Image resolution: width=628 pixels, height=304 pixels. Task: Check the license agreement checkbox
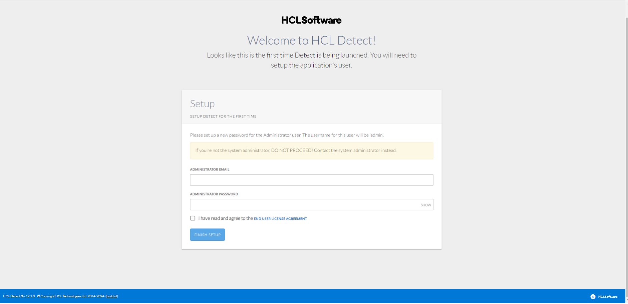[193, 218]
